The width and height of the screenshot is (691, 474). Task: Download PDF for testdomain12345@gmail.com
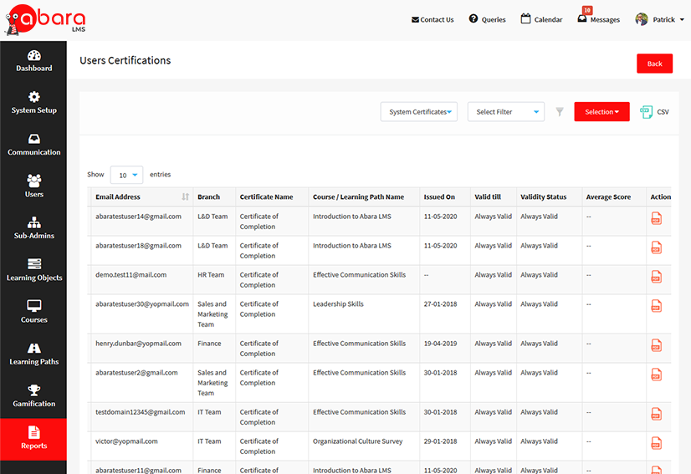[656, 414]
